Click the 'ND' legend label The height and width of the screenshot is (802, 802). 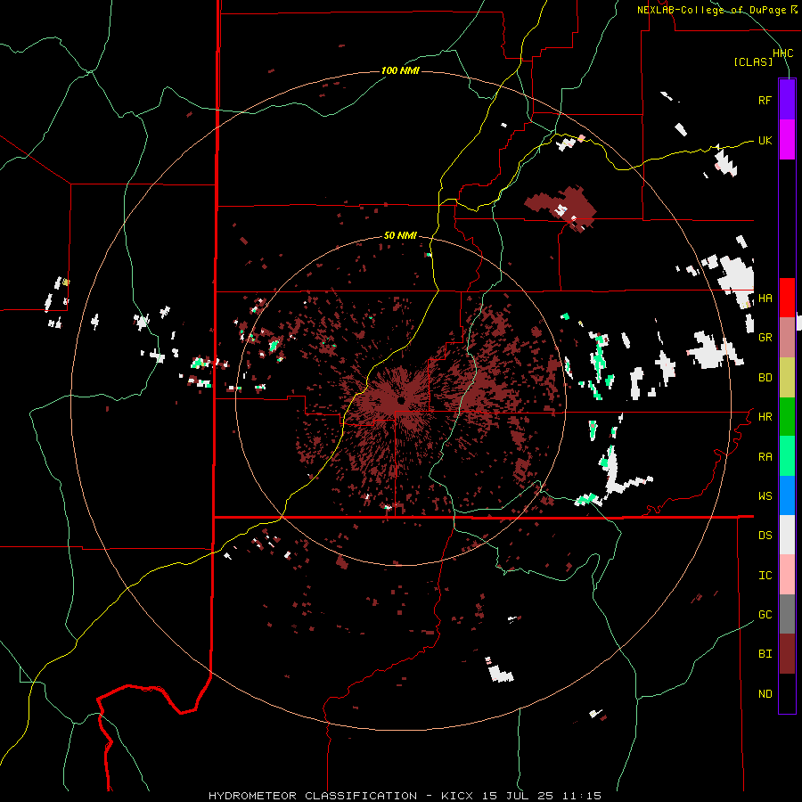[765, 693]
